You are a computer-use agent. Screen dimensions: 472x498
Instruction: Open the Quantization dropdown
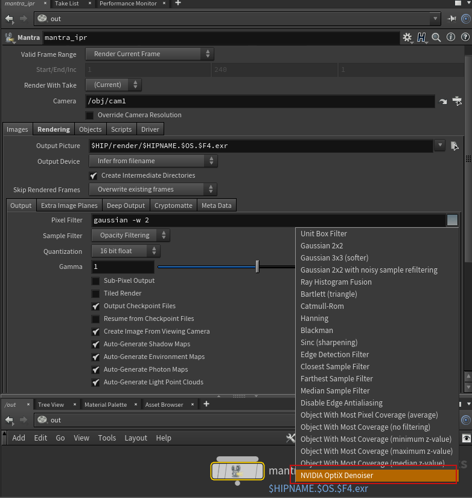pyautogui.click(x=126, y=251)
